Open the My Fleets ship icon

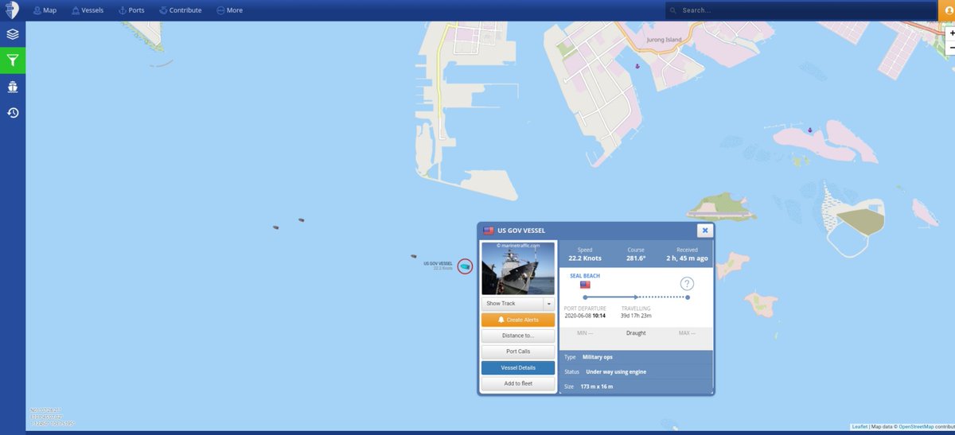click(x=13, y=87)
